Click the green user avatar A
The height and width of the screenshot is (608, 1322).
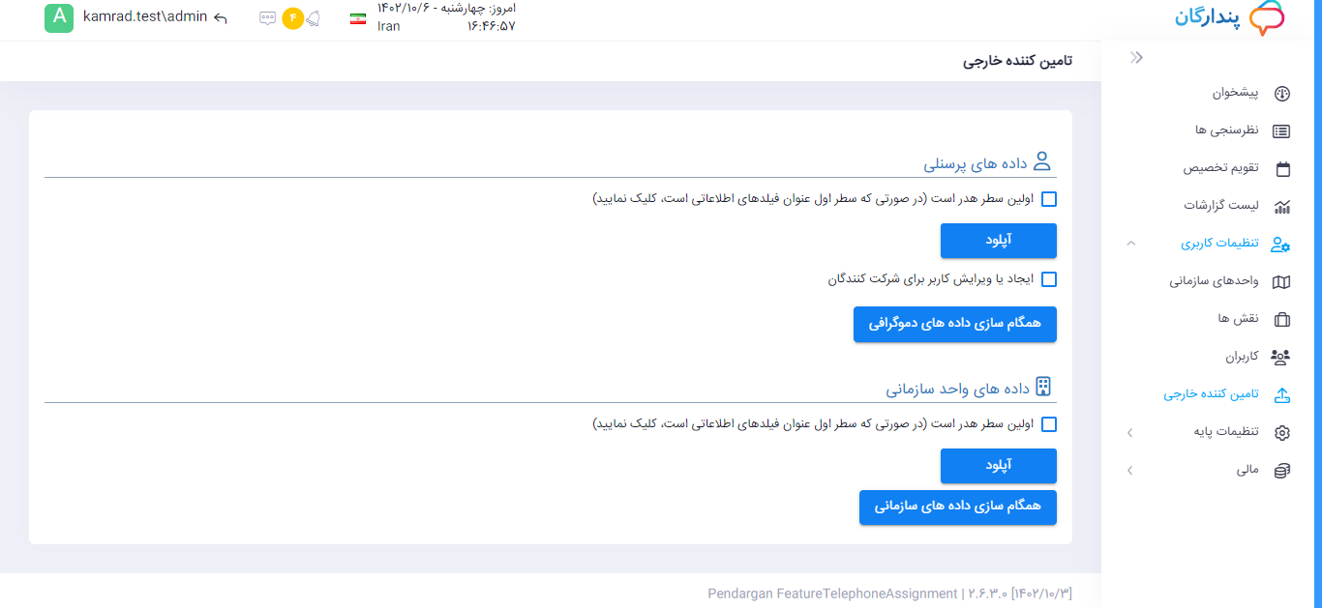click(59, 18)
